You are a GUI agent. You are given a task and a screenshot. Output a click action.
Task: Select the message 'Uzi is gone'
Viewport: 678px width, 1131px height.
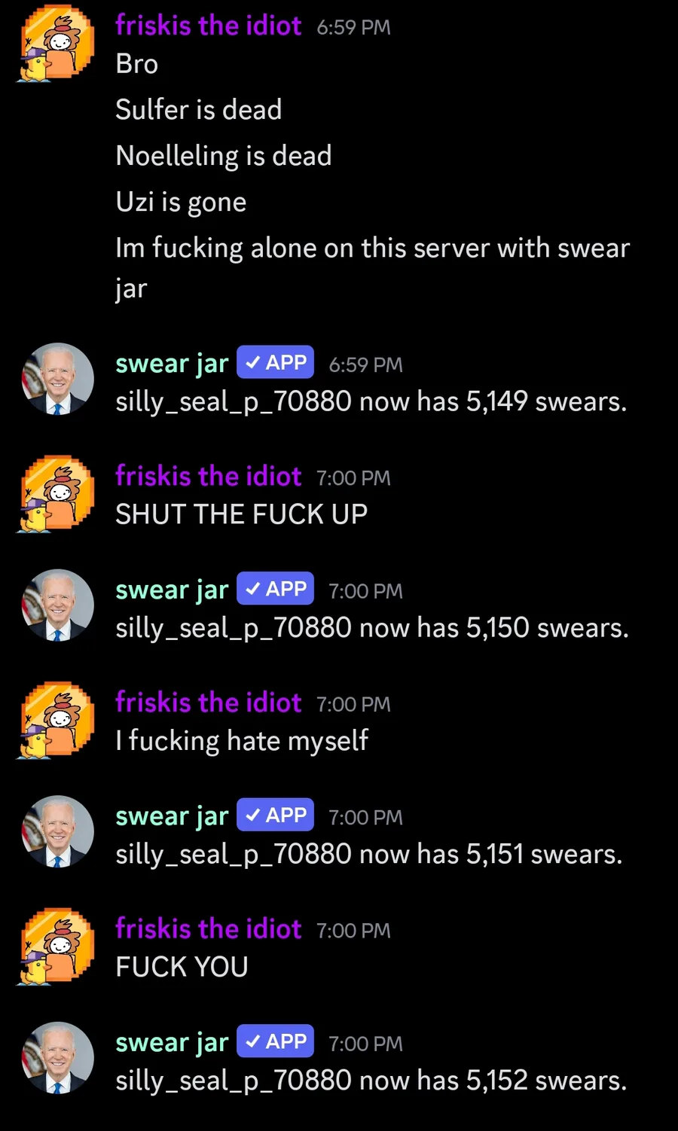[x=181, y=202]
